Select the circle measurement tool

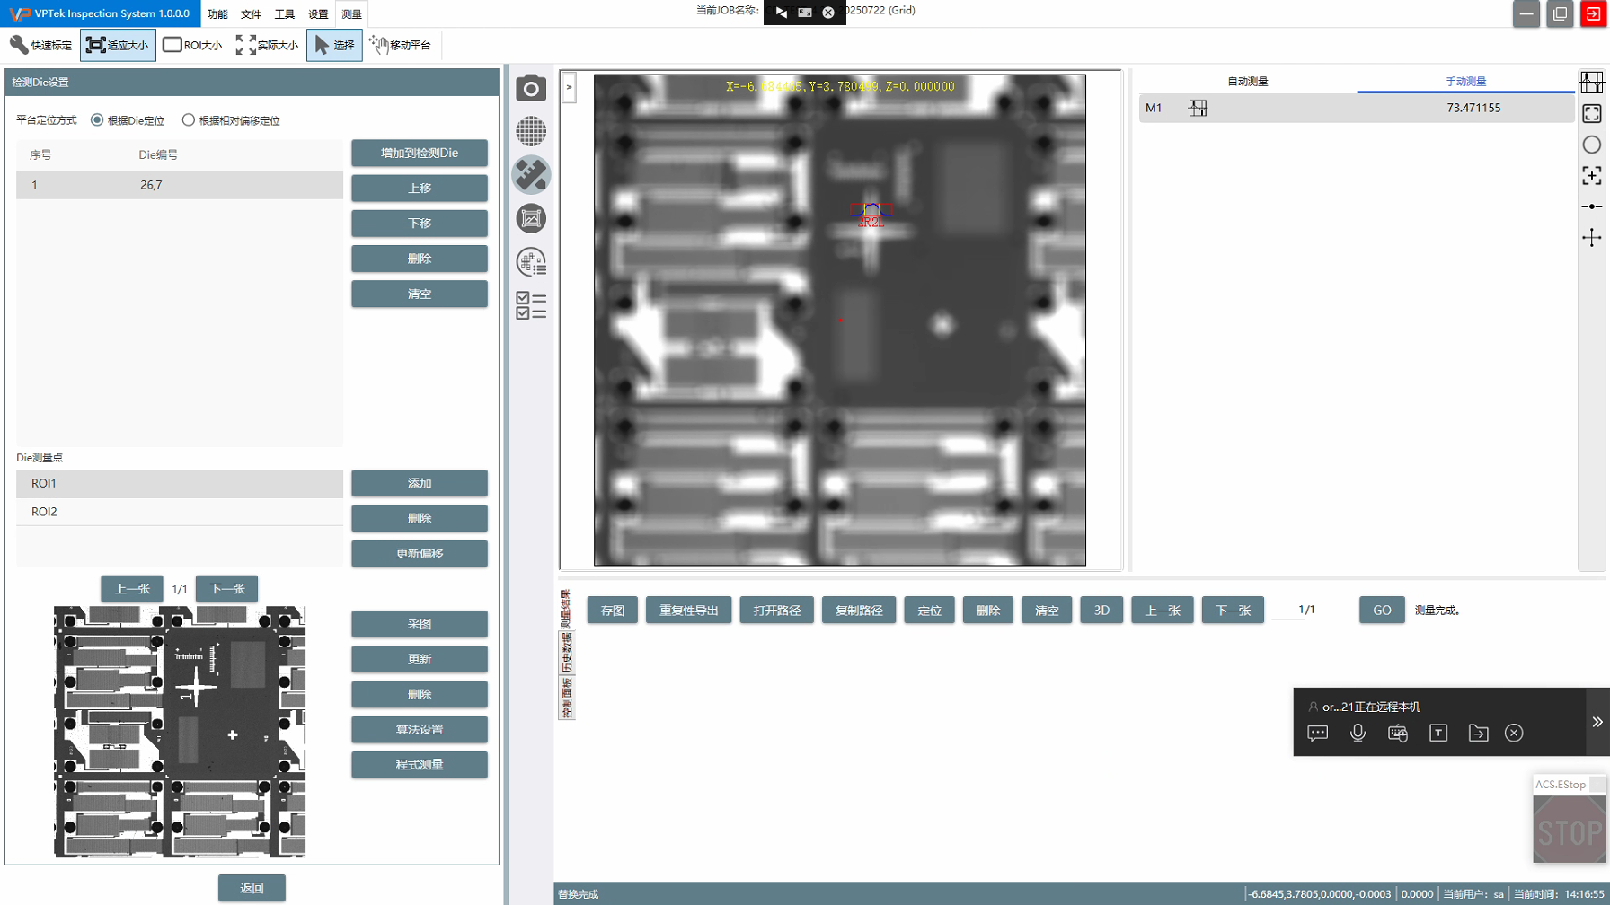[x=1591, y=145]
